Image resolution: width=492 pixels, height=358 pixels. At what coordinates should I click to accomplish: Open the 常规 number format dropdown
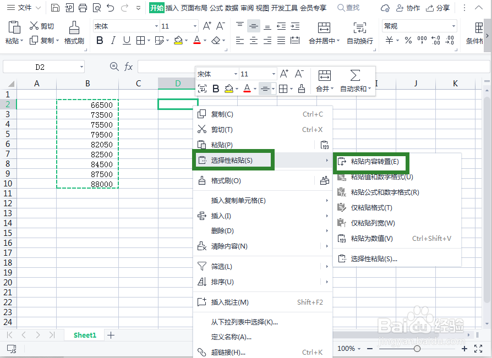[x=454, y=26]
